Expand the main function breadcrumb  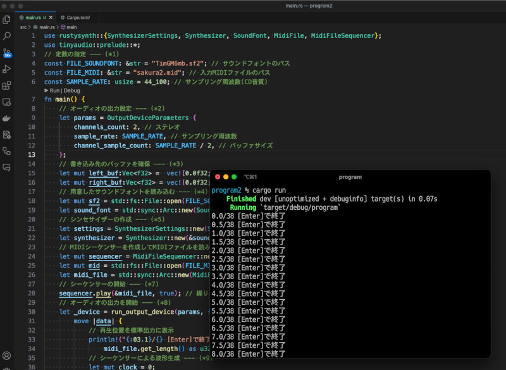coord(71,27)
